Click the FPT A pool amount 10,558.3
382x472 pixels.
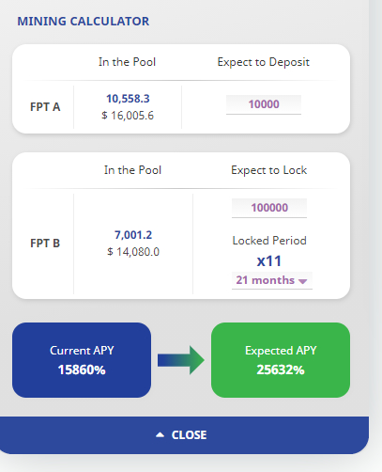[x=128, y=99]
